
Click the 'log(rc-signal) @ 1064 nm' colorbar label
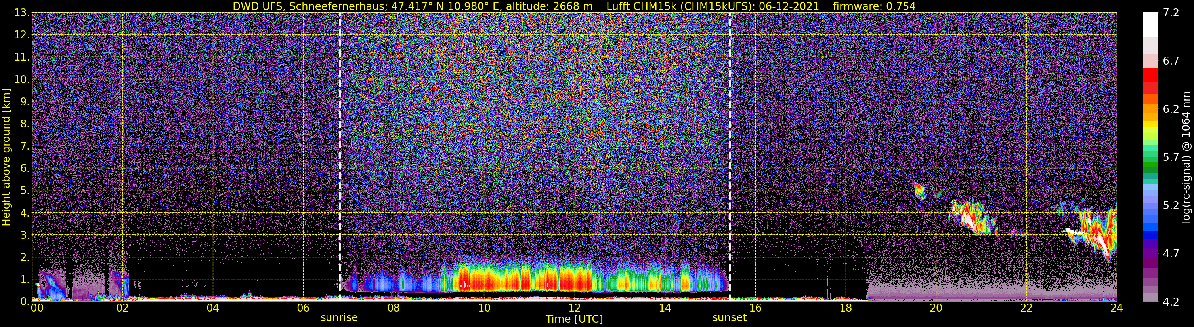point(1187,157)
